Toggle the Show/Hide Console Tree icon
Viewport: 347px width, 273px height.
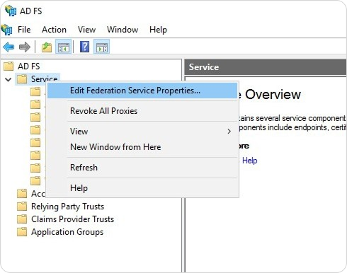pyautogui.click(x=63, y=47)
